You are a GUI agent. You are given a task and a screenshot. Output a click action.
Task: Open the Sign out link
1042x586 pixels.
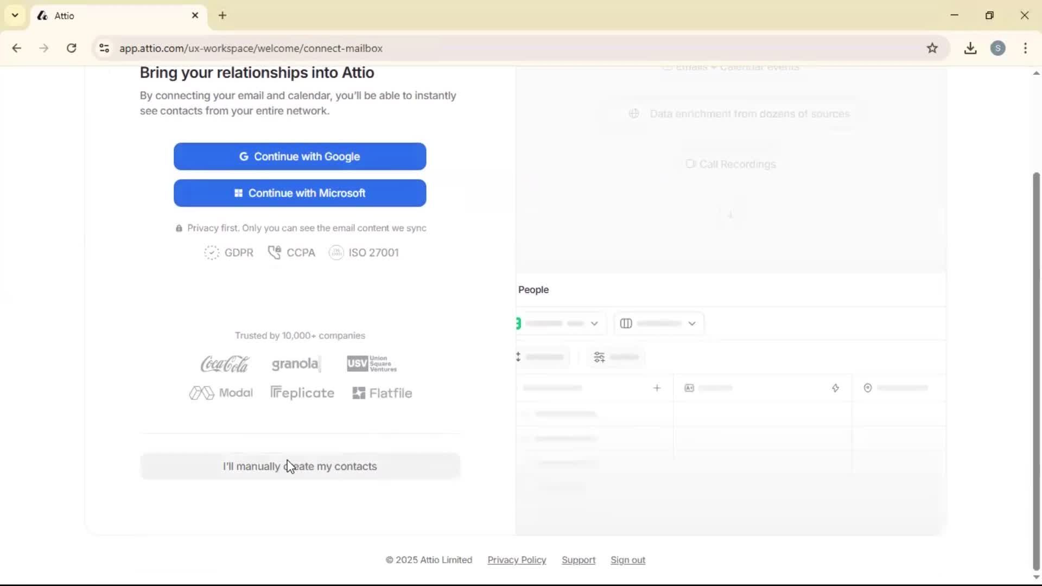[x=628, y=560]
